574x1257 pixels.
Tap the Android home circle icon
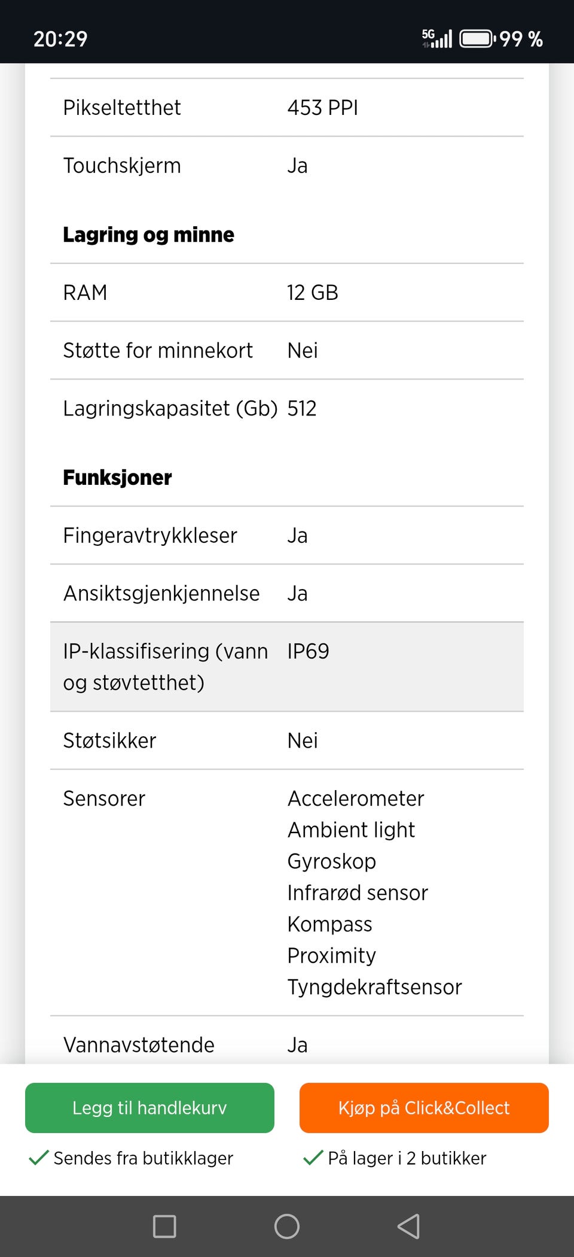pyautogui.click(x=287, y=1226)
